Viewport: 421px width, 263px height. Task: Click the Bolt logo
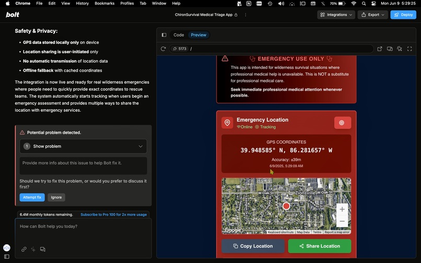pos(13,15)
